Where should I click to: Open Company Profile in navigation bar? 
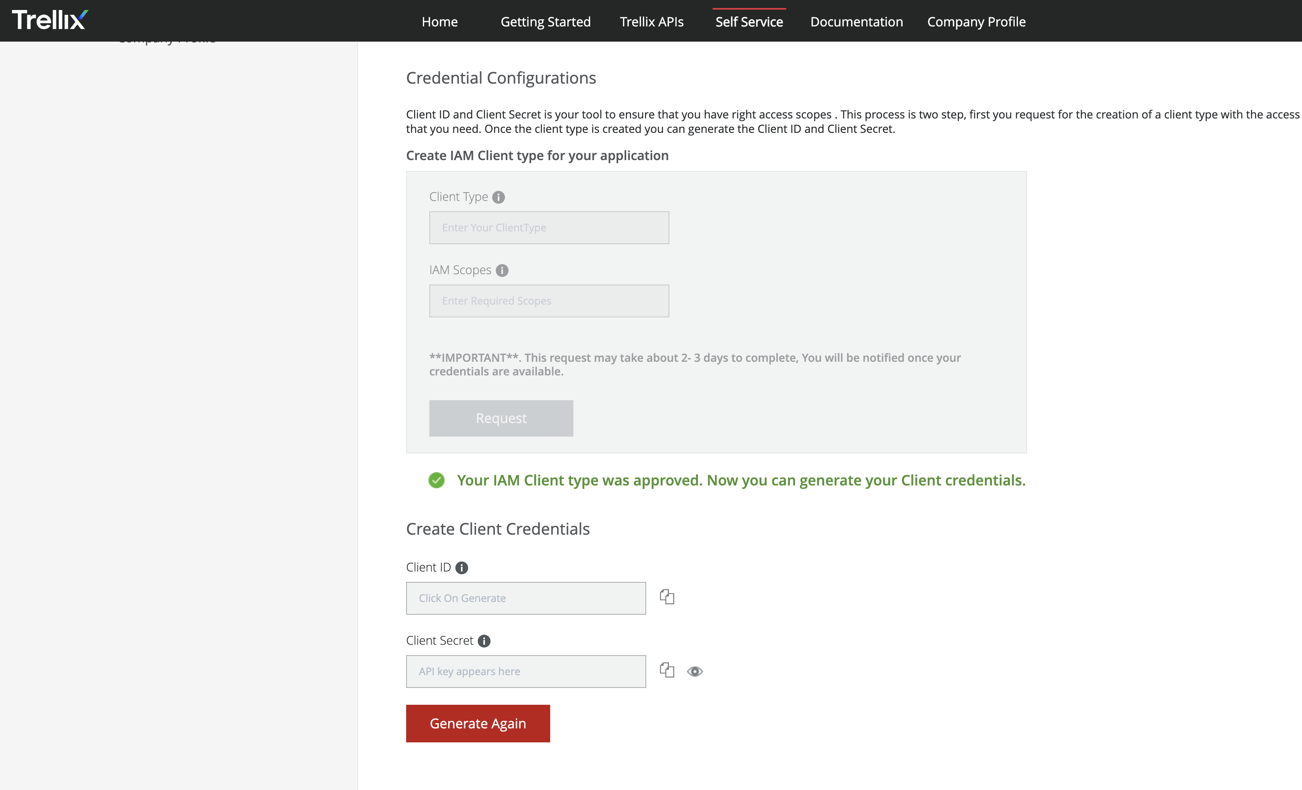tap(976, 22)
